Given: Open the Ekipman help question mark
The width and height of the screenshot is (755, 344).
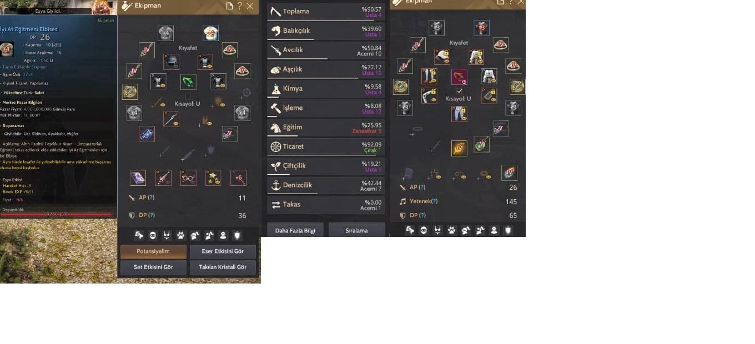Looking at the screenshot, I should 239,6.
